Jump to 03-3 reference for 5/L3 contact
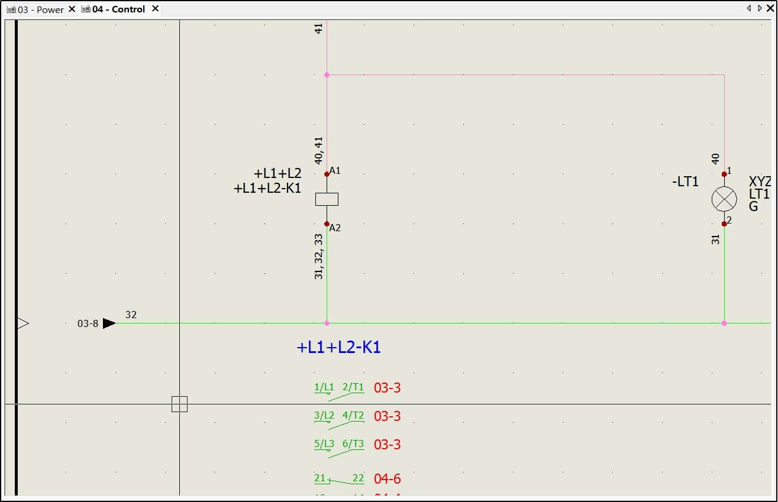 pyautogui.click(x=388, y=445)
